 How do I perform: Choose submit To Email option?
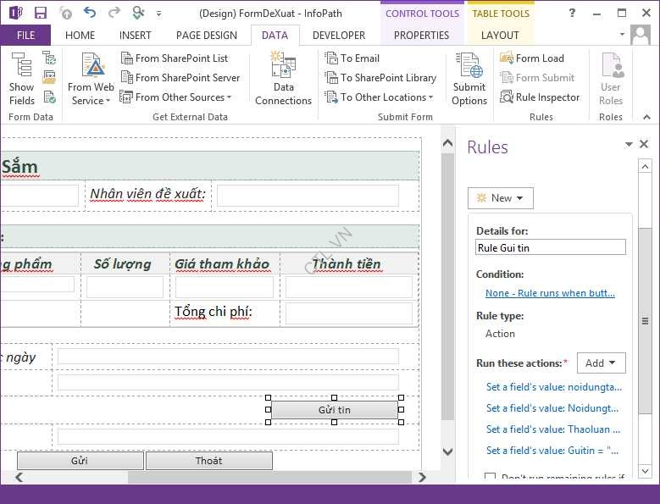coord(352,58)
